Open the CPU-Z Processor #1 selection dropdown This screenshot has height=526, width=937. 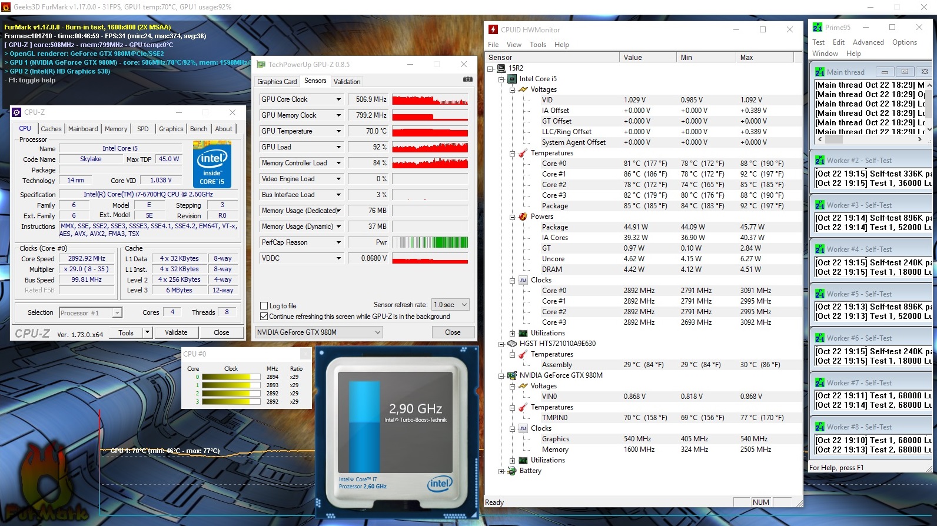click(x=90, y=313)
